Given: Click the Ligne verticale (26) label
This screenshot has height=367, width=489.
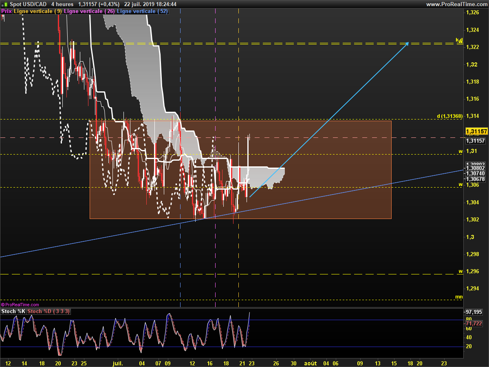Looking at the screenshot, I should (90, 11).
